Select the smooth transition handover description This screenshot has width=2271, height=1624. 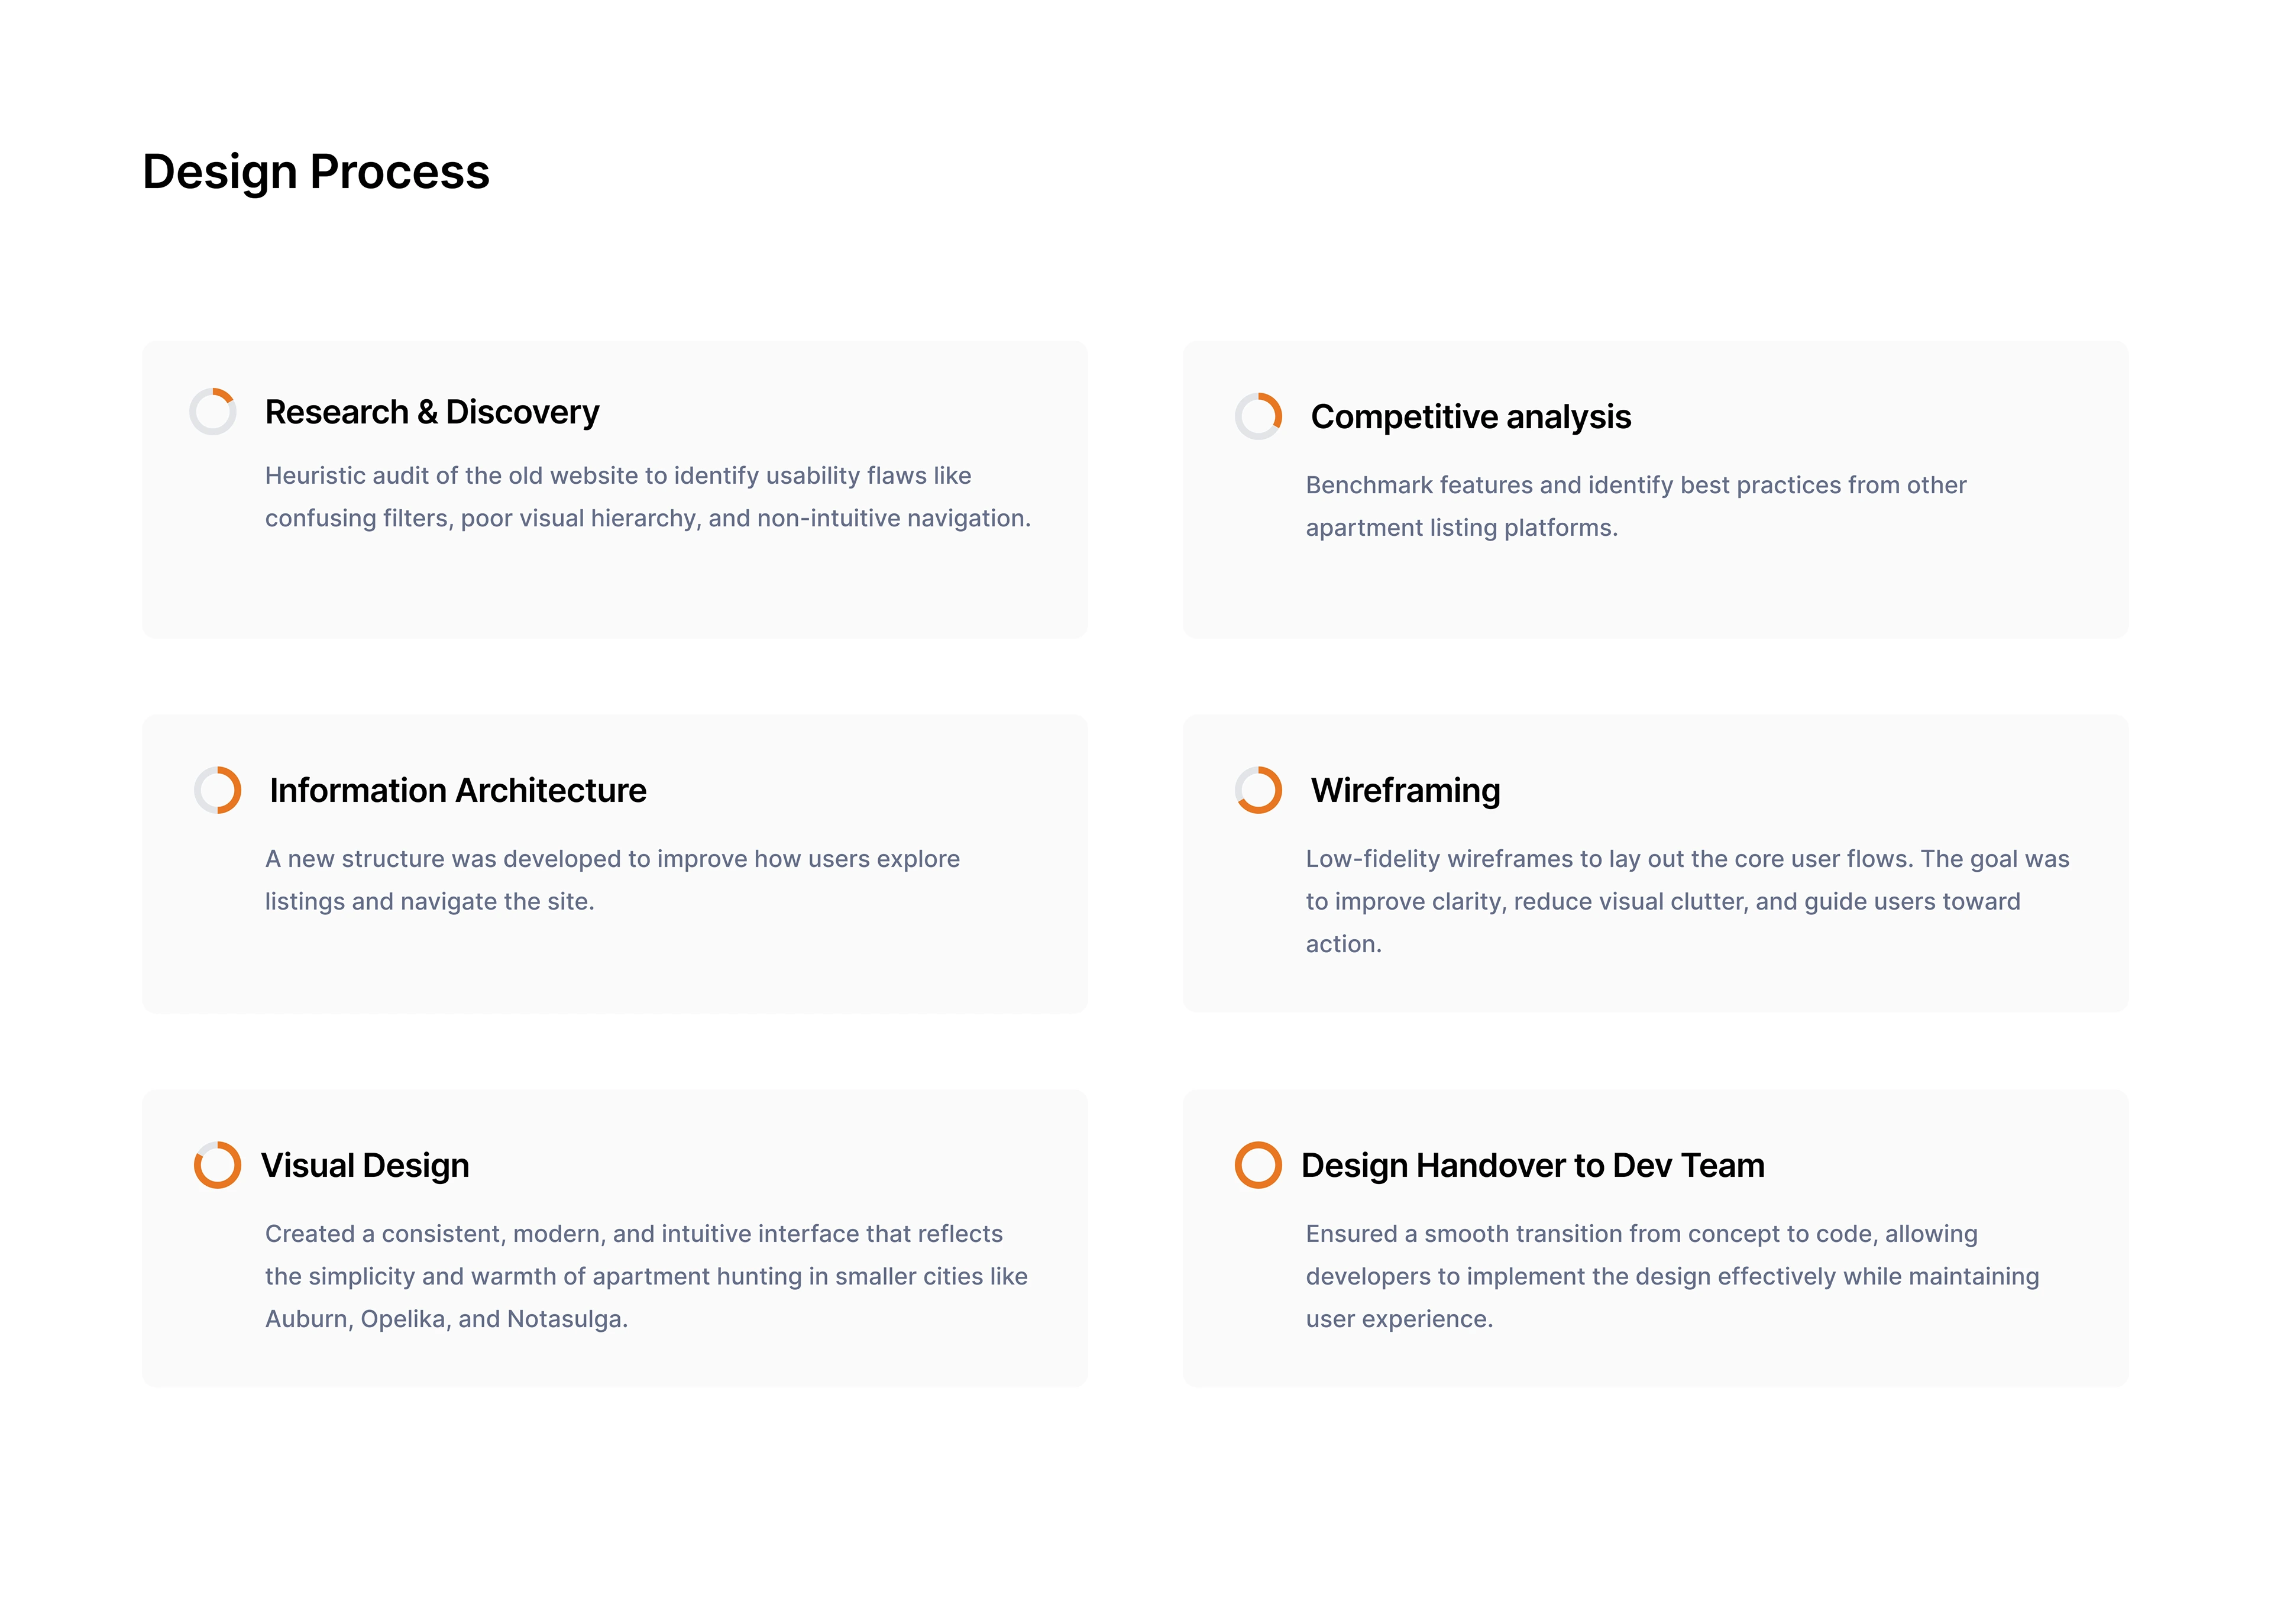(x=1672, y=1276)
